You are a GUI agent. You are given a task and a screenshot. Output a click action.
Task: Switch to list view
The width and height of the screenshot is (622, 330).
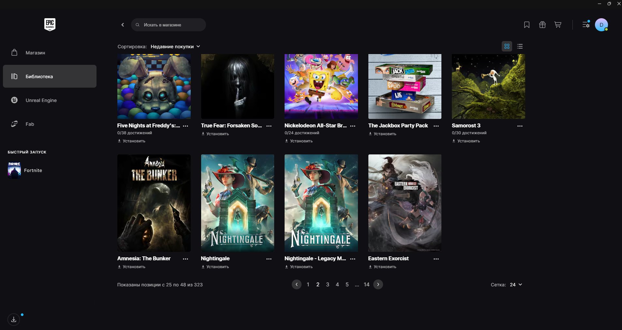tap(520, 46)
